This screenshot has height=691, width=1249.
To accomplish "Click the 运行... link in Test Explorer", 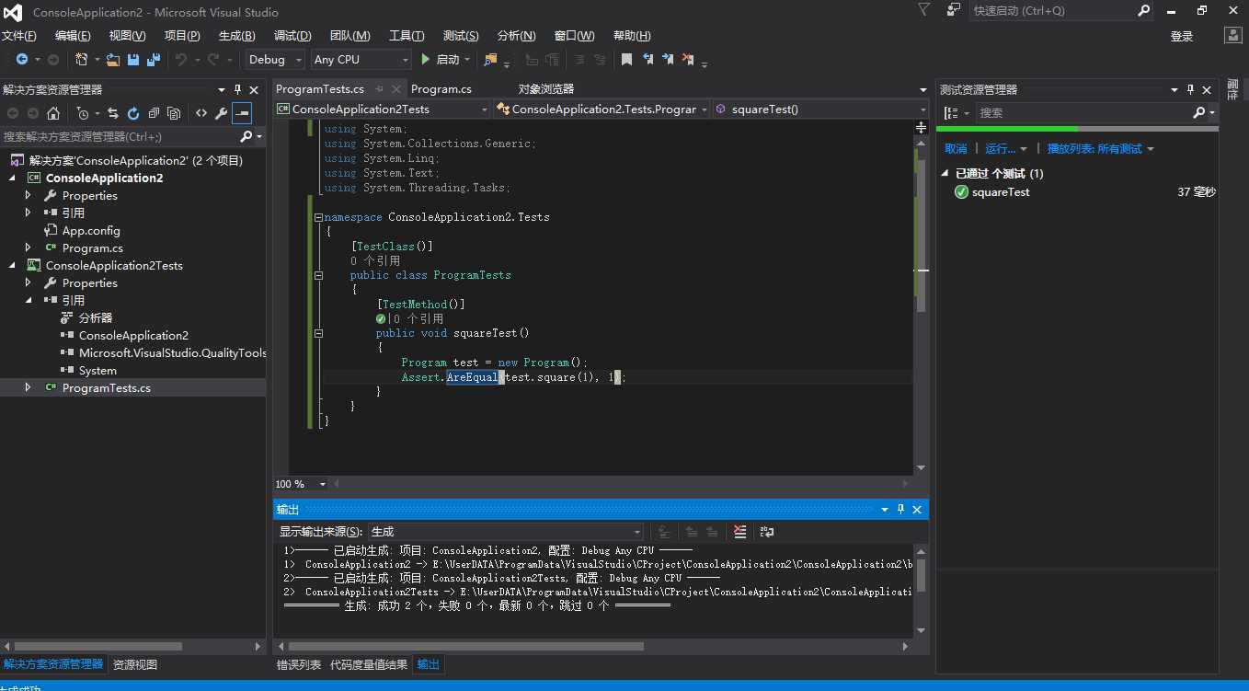I will click(1000, 149).
